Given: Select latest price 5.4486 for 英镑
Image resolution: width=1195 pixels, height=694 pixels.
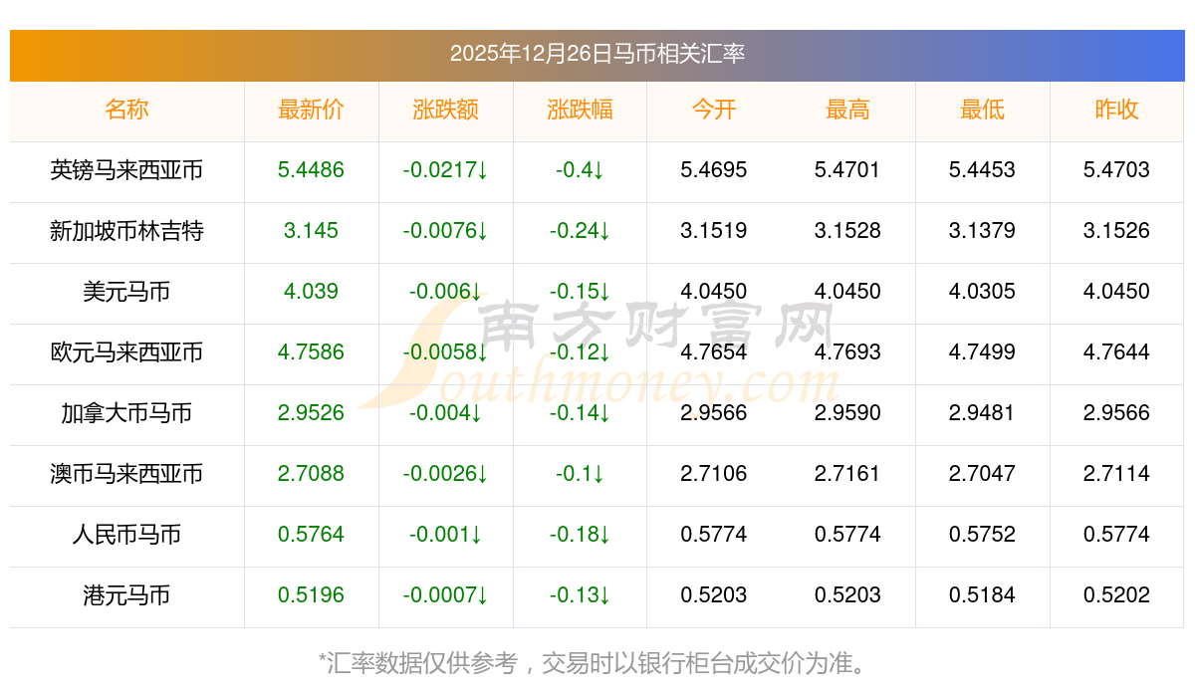Looking at the screenshot, I should (x=311, y=170).
